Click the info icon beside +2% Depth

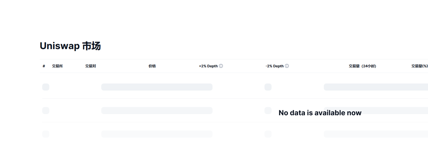coord(221,66)
